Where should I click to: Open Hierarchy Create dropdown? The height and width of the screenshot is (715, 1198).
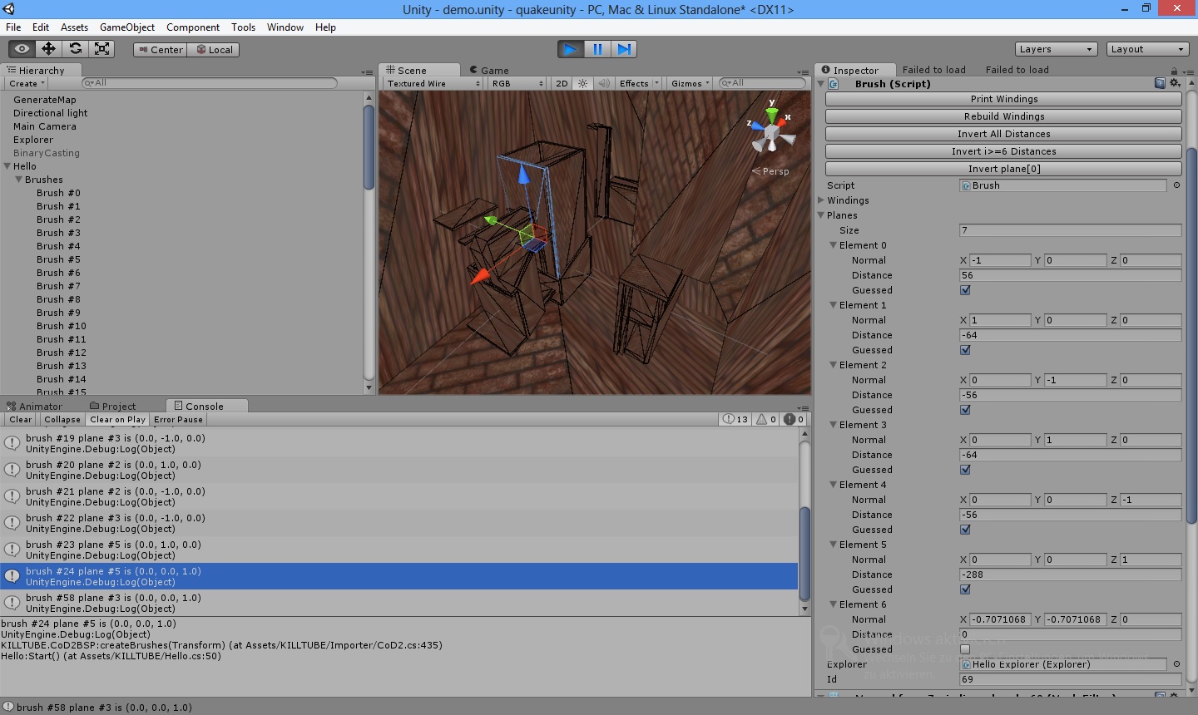click(x=27, y=83)
